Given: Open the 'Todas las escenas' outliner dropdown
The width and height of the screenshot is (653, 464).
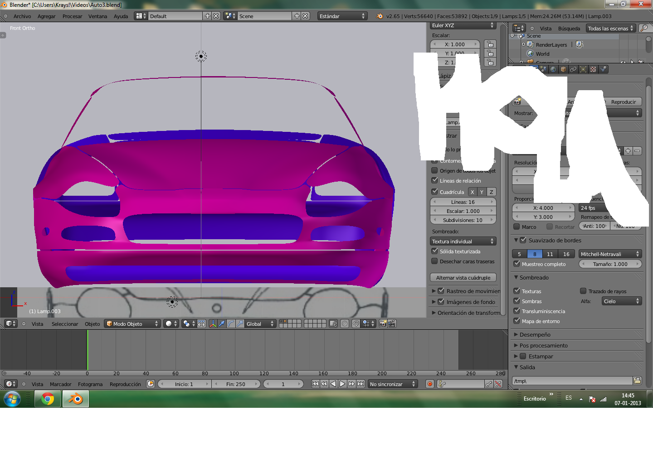Looking at the screenshot, I should 611,28.
